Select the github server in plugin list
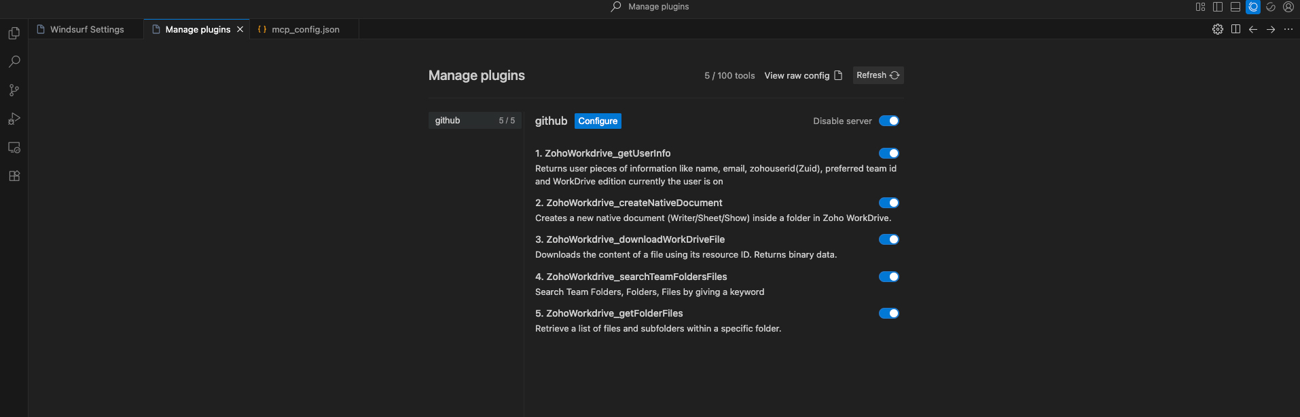1300x417 pixels. [474, 121]
